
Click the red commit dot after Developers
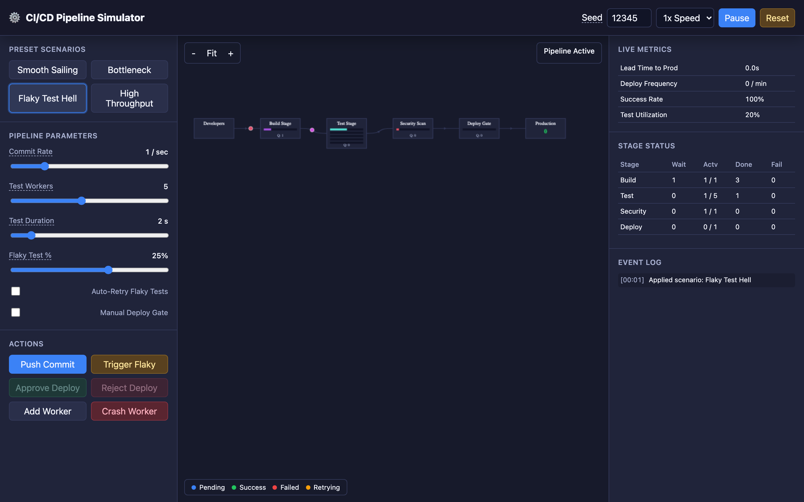click(251, 129)
